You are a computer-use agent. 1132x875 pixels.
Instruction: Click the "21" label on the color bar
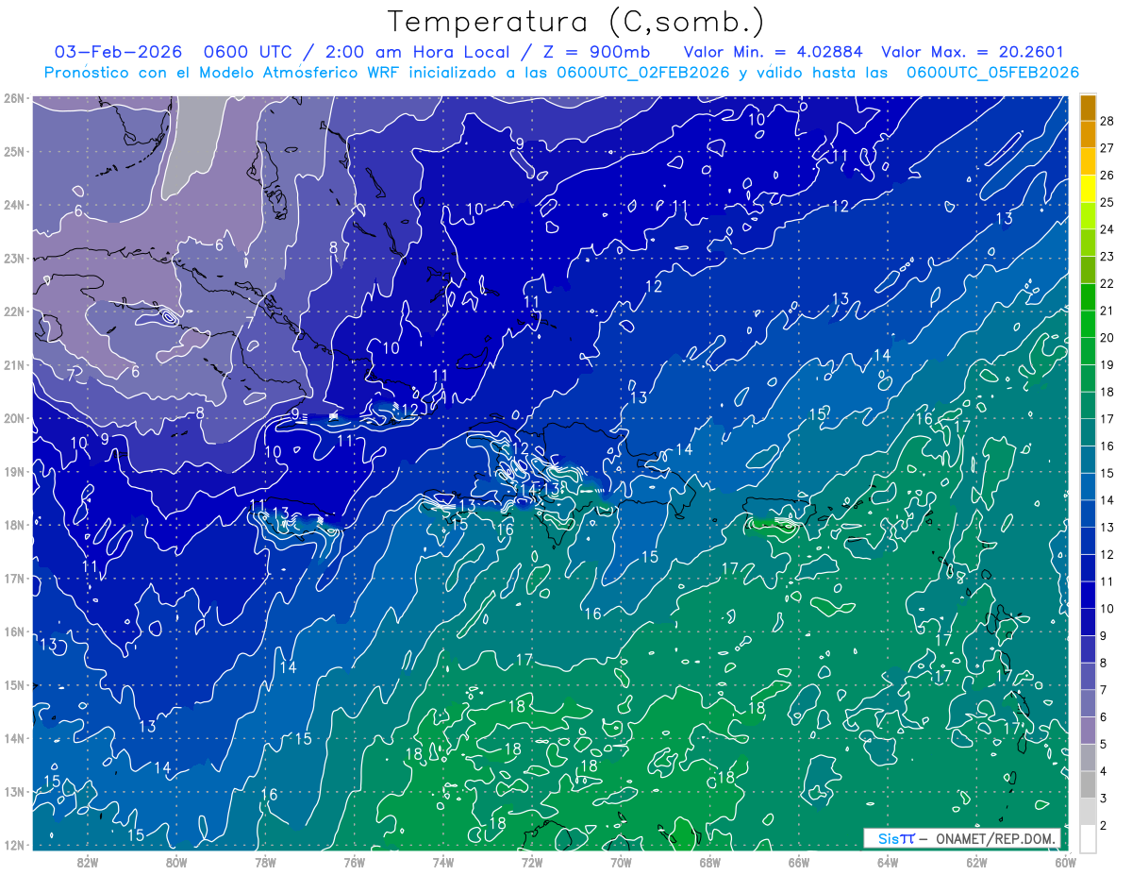(1107, 311)
